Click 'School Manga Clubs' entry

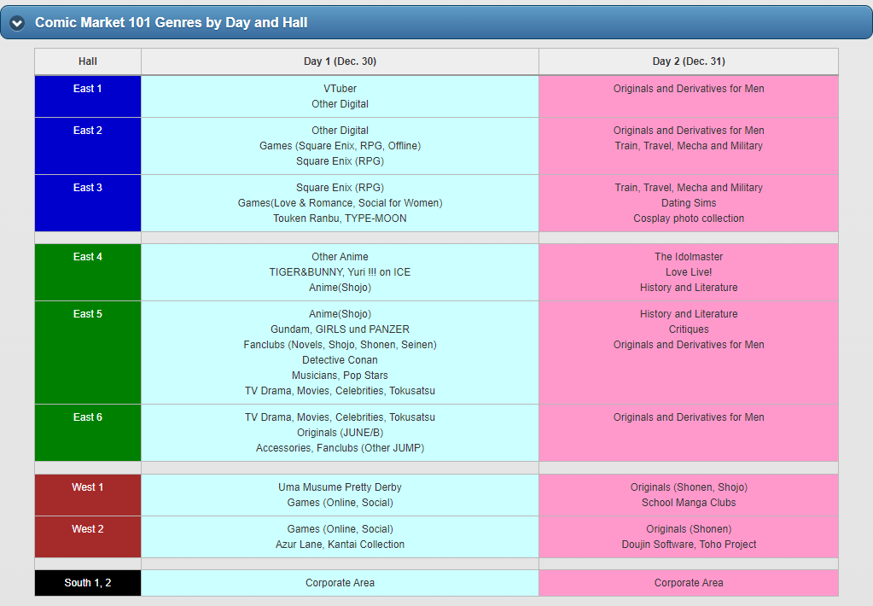pos(689,503)
